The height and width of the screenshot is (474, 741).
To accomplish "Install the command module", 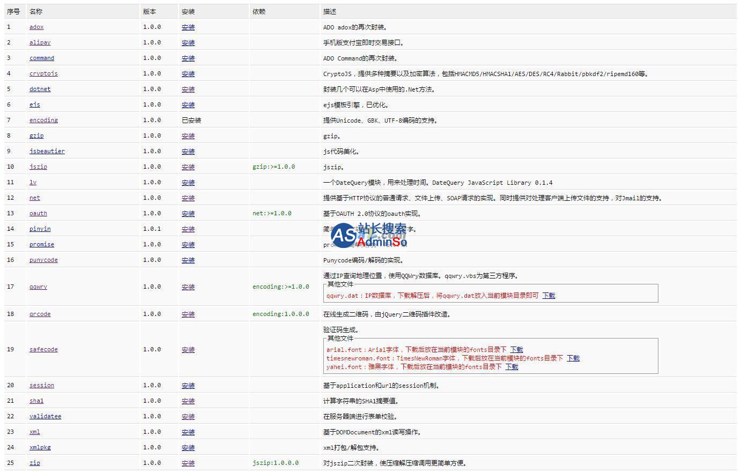I will (x=188, y=58).
